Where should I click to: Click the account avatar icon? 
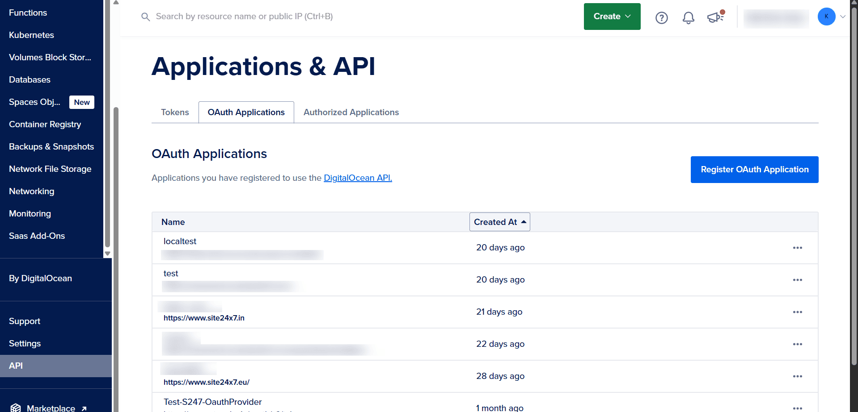click(826, 17)
